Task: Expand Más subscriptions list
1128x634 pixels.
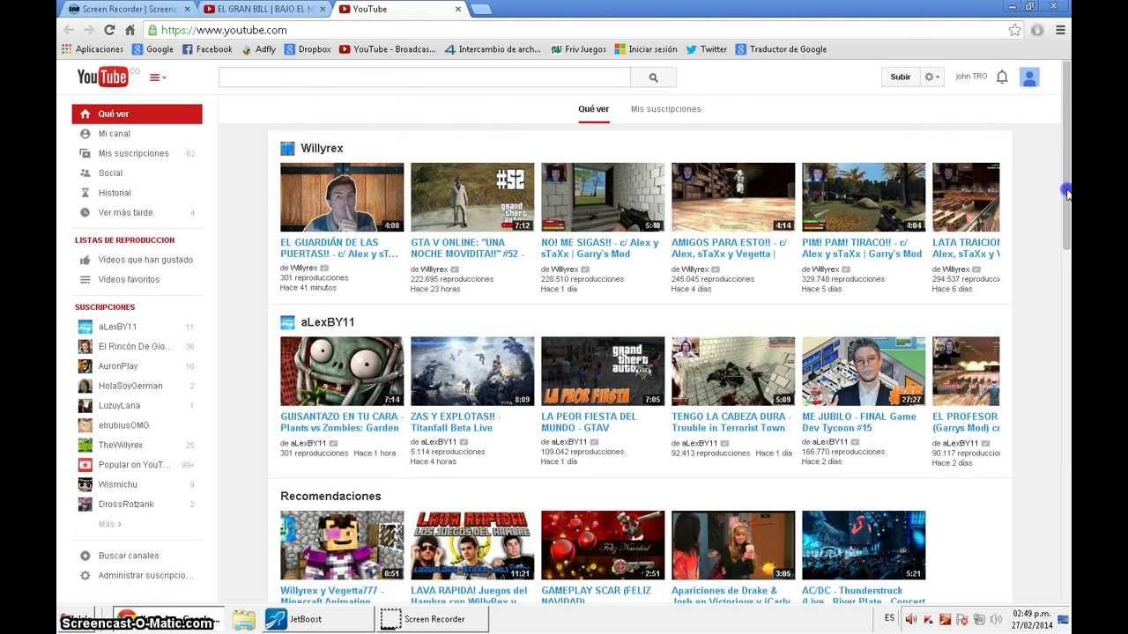Action: (110, 524)
